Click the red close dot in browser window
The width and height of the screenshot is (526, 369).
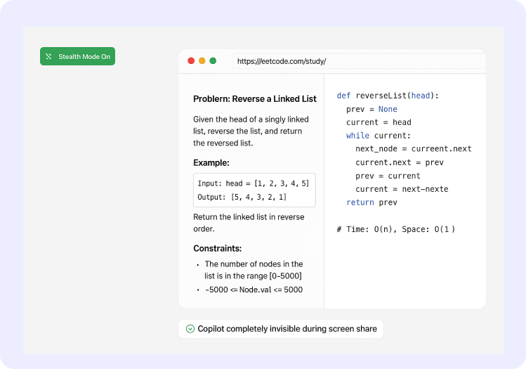190,61
